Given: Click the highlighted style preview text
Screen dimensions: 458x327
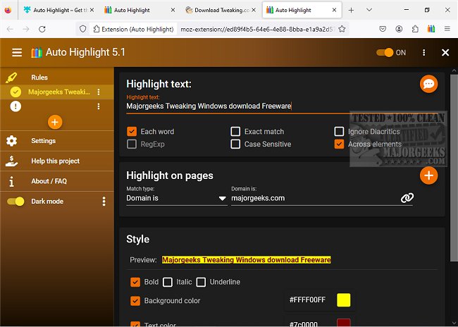Looking at the screenshot, I should (x=246, y=260).
